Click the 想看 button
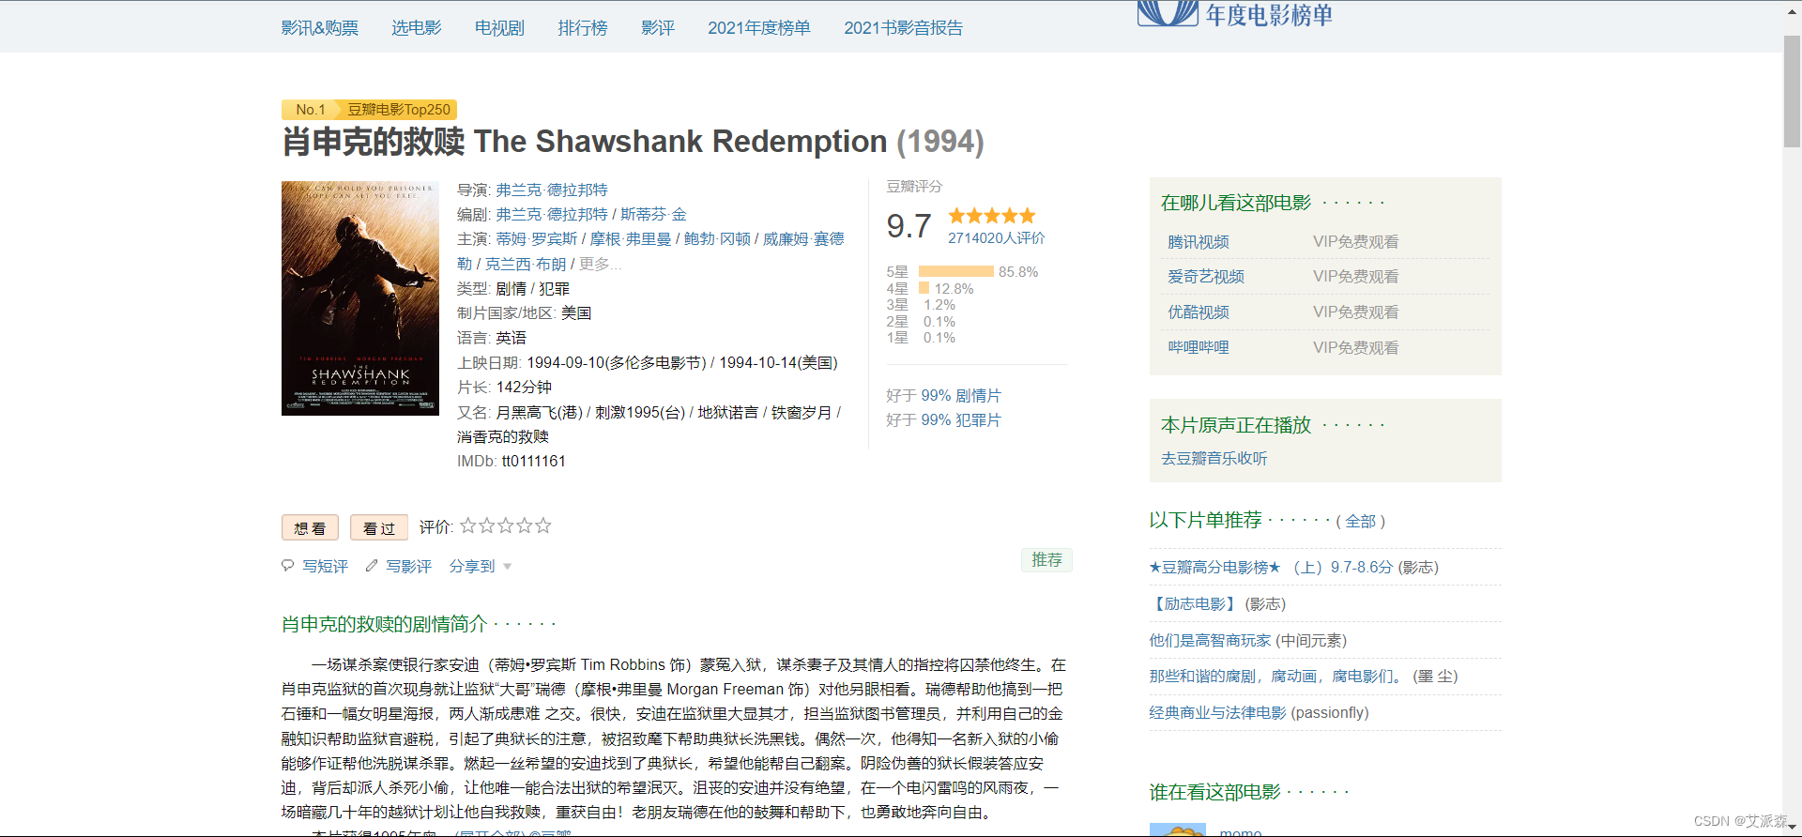The image size is (1802, 837). 310,527
